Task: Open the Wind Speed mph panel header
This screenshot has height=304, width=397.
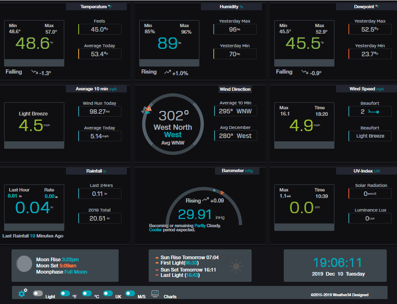Action: coord(367,89)
